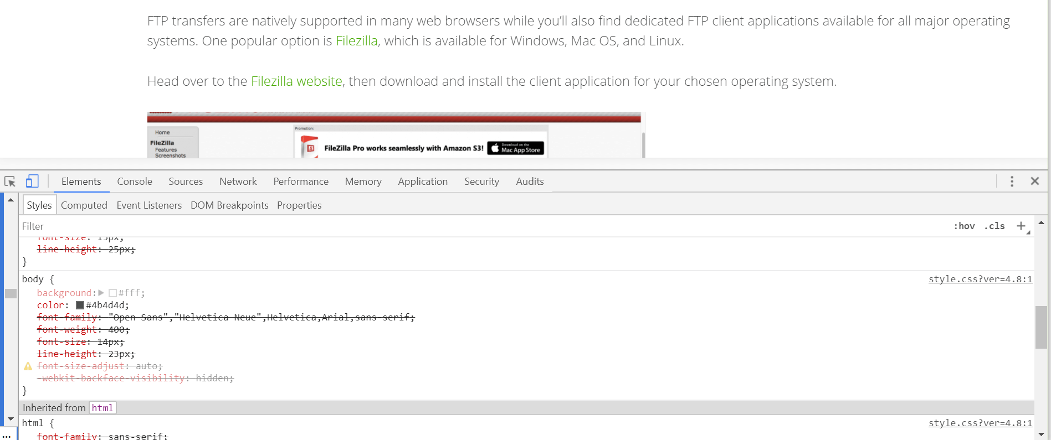
Task: Click the -webkit-backface-visibility declaration
Action: tap(136, 378)
